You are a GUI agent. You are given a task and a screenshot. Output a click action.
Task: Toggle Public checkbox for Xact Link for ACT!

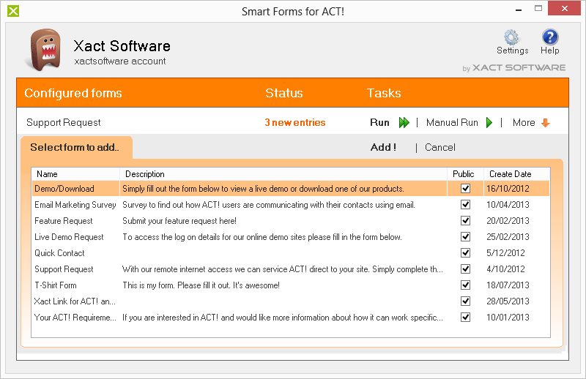(465, 301)
